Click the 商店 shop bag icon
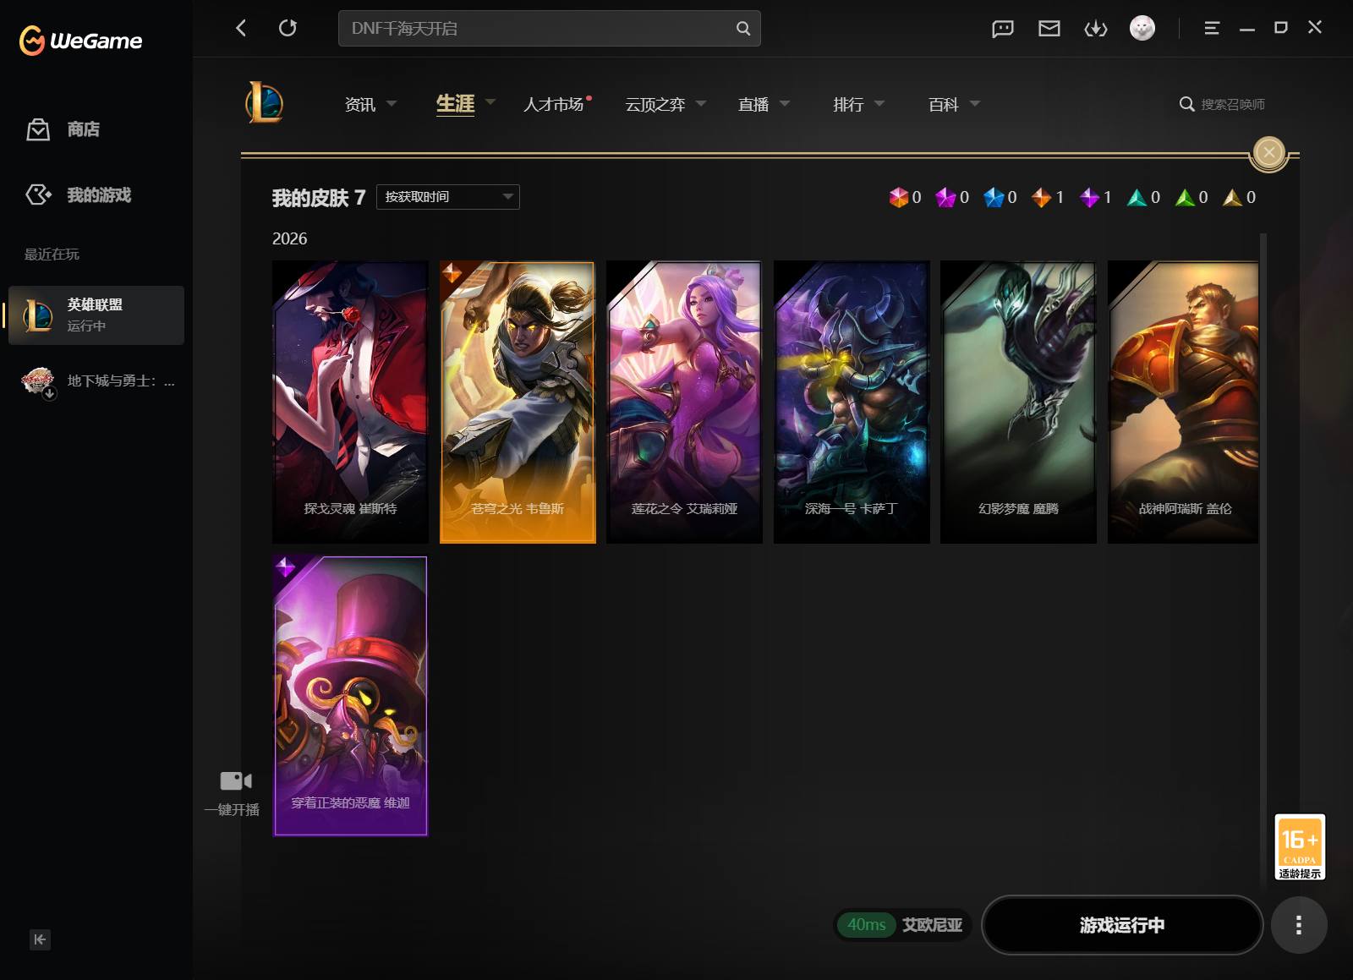 click(38, 129)
